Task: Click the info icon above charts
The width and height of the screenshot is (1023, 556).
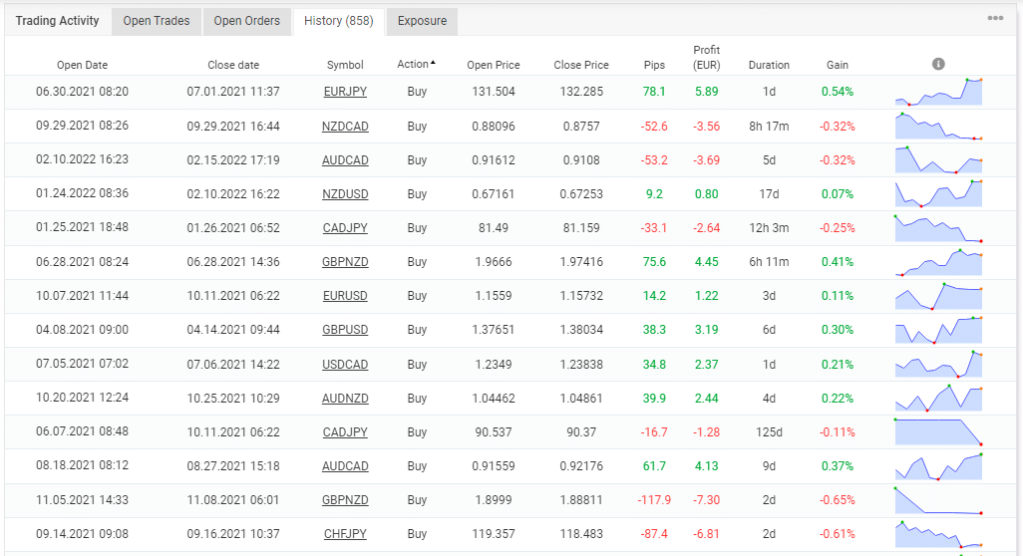Action: pos(938,64)
